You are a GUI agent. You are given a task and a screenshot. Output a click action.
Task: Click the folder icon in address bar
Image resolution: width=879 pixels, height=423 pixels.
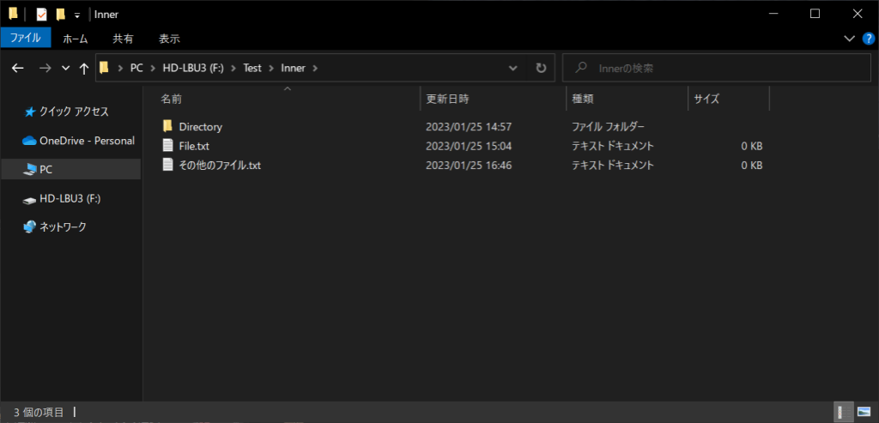[x=104, y=68]
